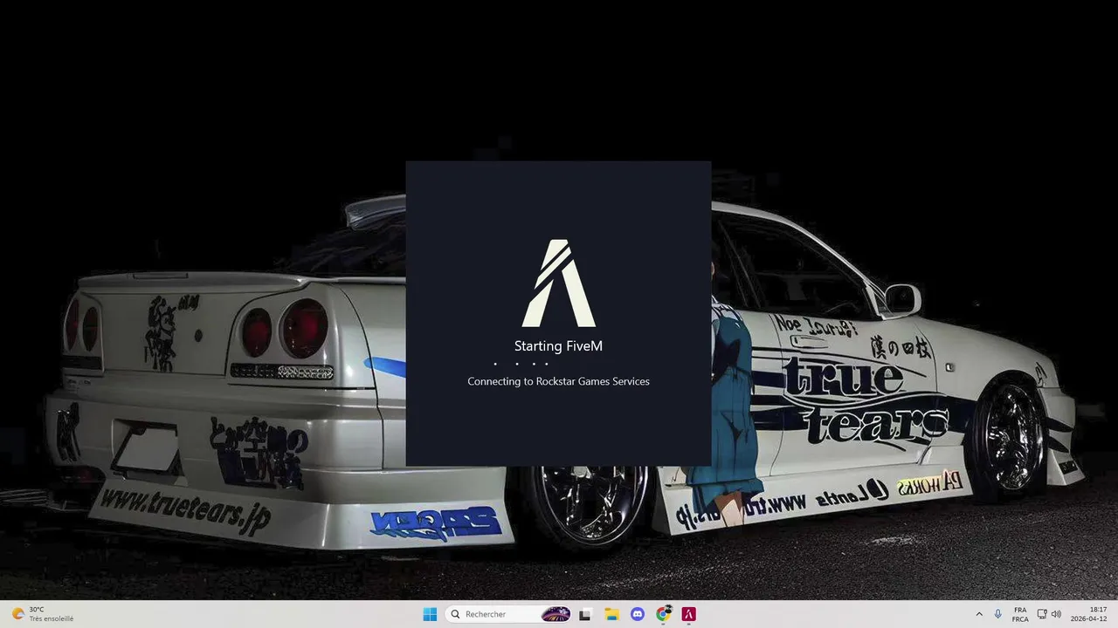The height and width of the screenshot is (628, 1118).
Task: Click the FiveM logo in the splash window
Action: [558, 283]
